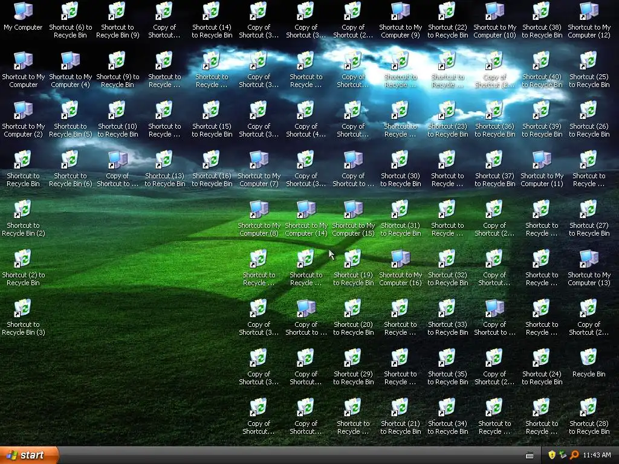619x464 pixels.
Task: Click Shortcut (34) to Recycle Bin
Action: click(448, 417)
